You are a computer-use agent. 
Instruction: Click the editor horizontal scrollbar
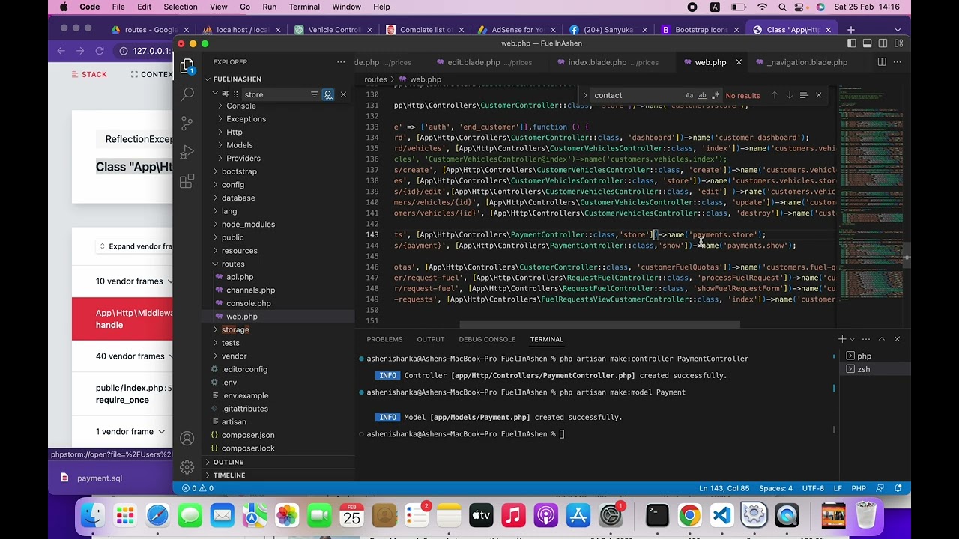click(599, 325)
